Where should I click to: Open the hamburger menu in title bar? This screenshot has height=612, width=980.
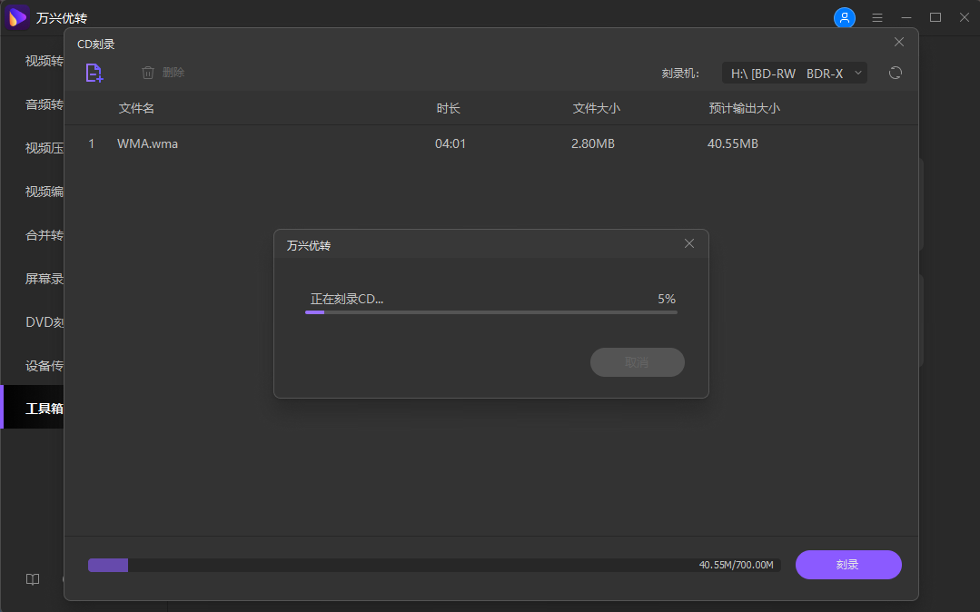(x=876, y=17)
